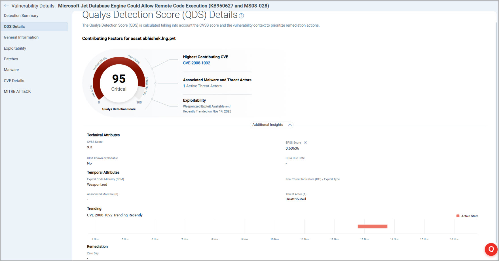Viewport: 499px width, 261px height.
Task: Click the EPSS Score info icon
Action: tap(306, 143)
